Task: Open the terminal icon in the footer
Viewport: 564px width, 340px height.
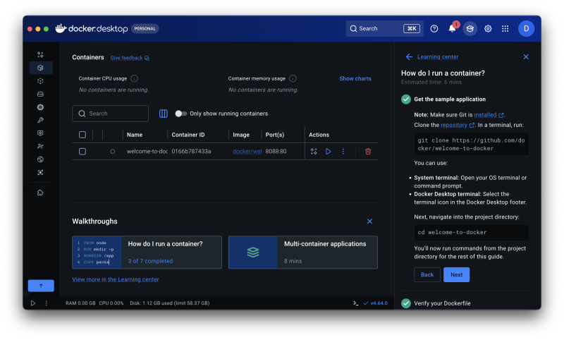Action: click(x=356, y=303)
